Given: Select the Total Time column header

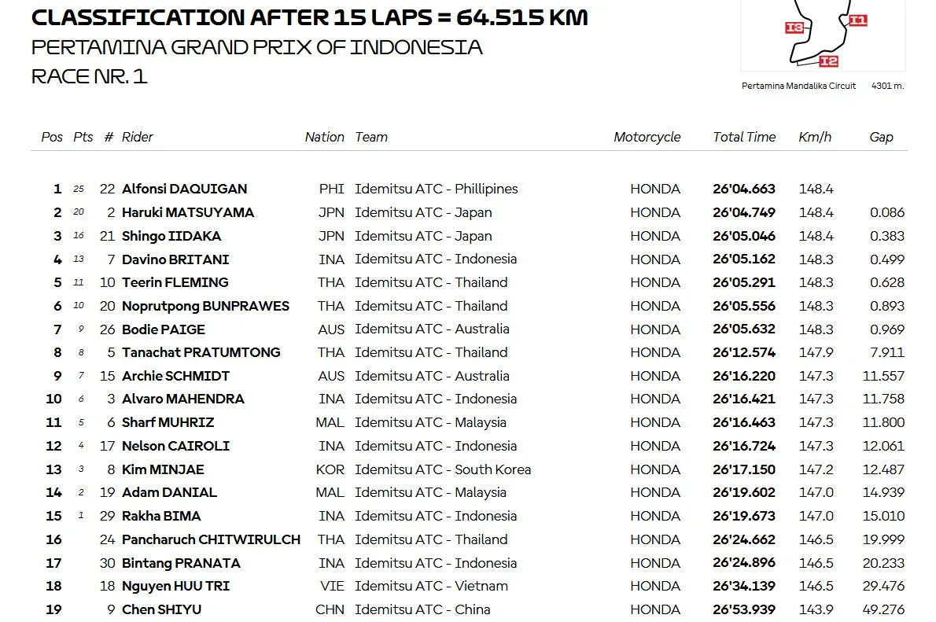Looking at the screenshot, I should tap(744, 137).
